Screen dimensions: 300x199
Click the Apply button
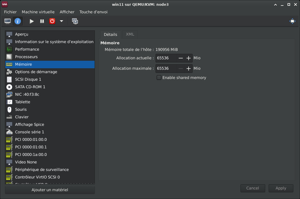281,188
